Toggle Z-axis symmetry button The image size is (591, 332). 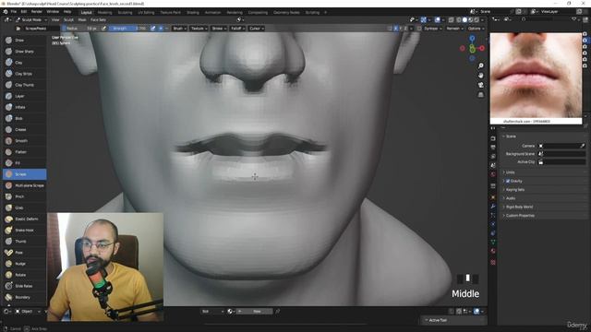coord(406,29)
